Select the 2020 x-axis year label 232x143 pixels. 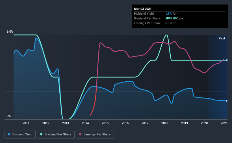tap(204, 123)
